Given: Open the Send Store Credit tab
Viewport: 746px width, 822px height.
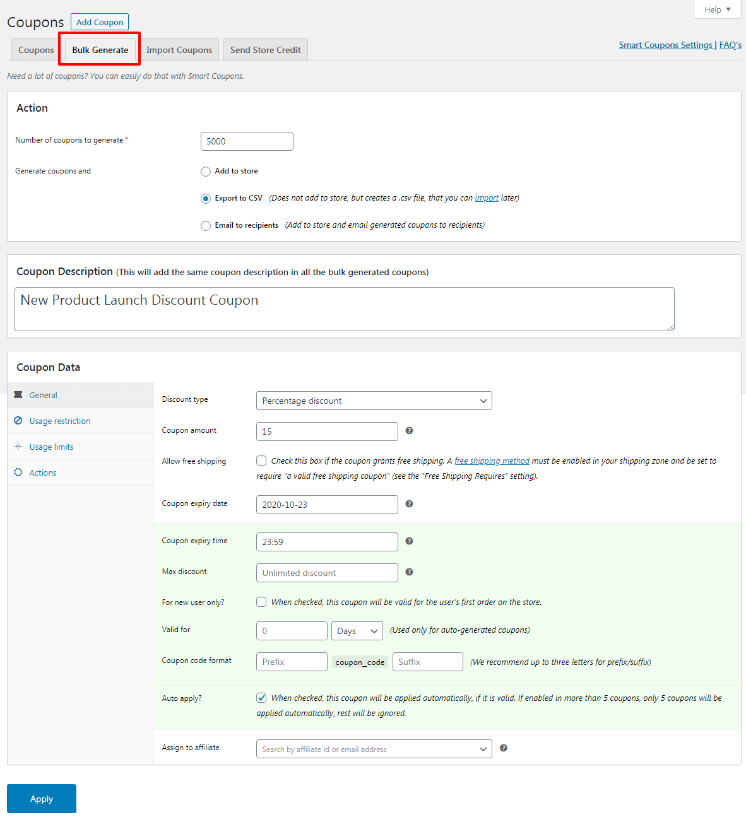Looking at the screenshot, I should [x=265, y=50].
